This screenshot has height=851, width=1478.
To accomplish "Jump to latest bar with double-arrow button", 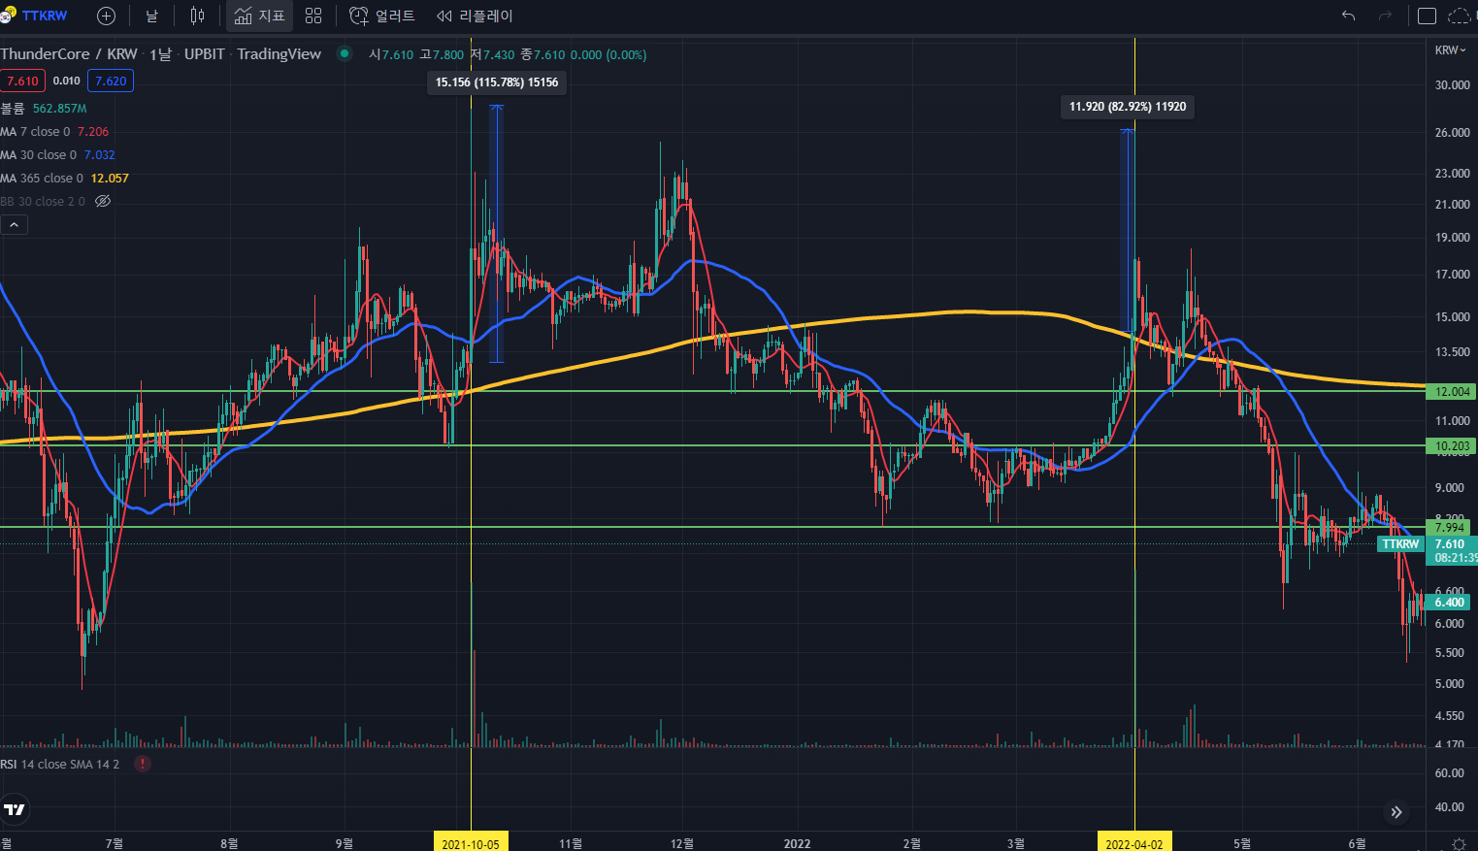I will coord(1396,812).
